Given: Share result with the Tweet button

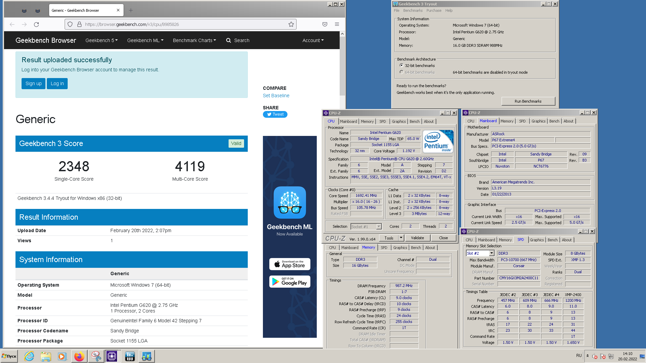Looking at the screenshot, I should (275, 114).
